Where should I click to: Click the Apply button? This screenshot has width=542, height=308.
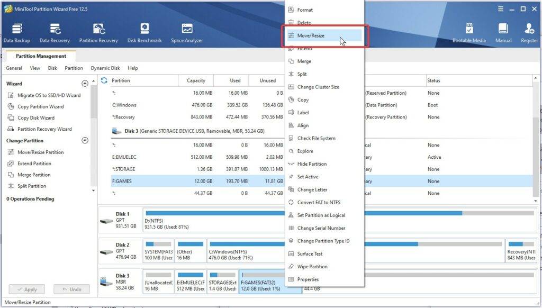[x=27, y=289]
